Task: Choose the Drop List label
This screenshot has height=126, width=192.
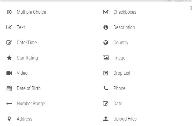Action: pos(122,73)
